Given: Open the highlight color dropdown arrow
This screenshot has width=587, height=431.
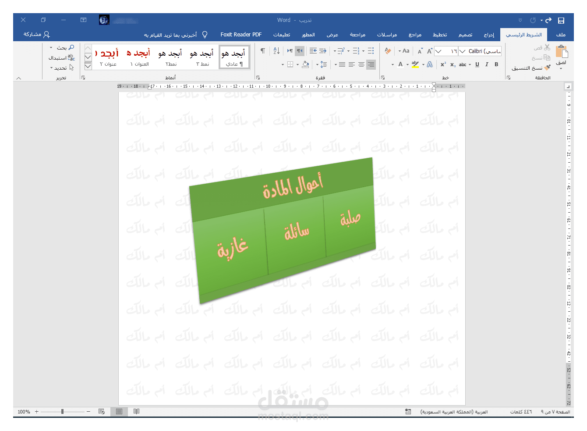Looking at the screenshot, I should click(x=408, y=64).
